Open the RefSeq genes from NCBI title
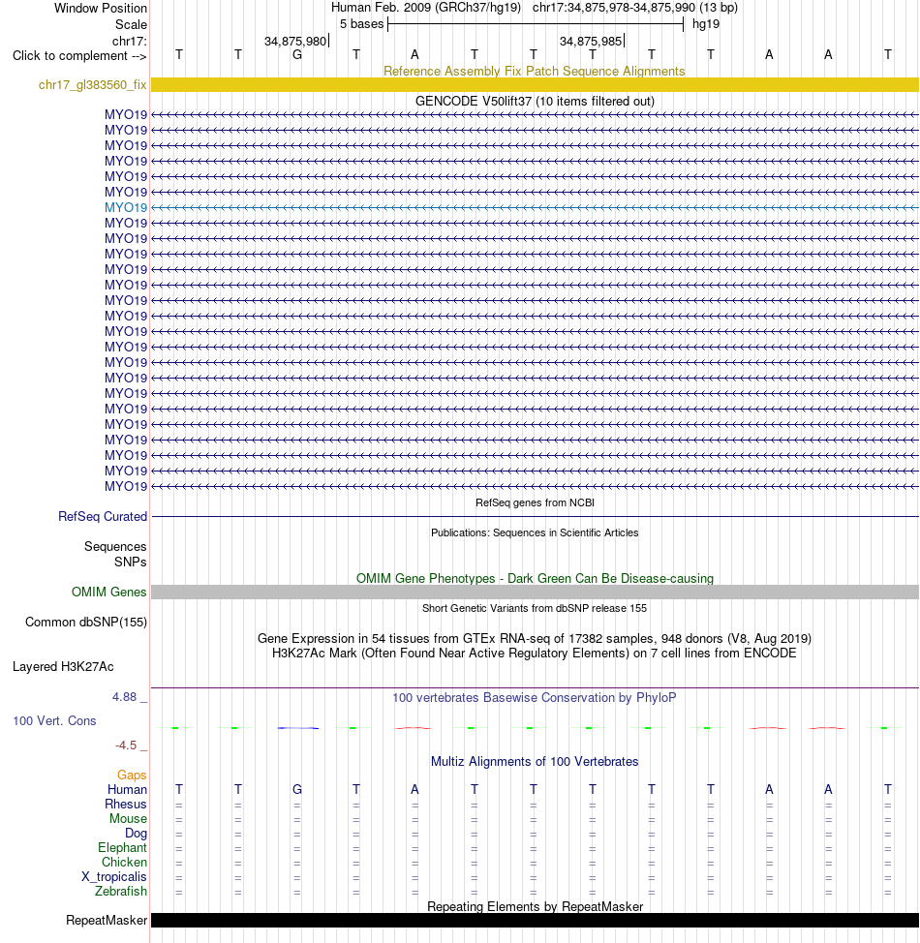Screen dimensions: 920x943 tap(535, 502)
